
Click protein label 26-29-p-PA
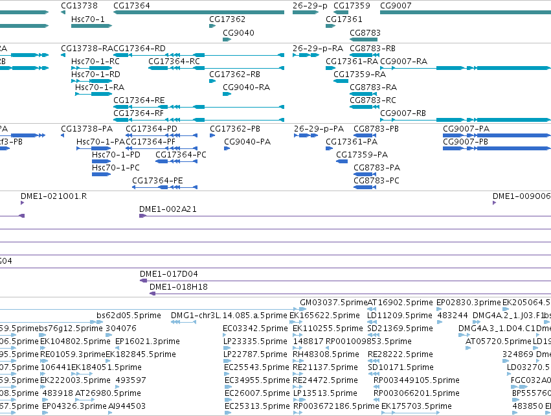tap(319, 129)
